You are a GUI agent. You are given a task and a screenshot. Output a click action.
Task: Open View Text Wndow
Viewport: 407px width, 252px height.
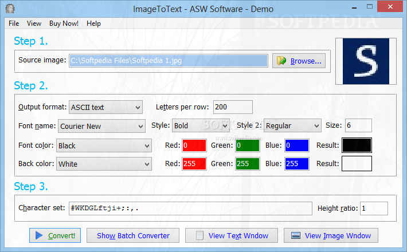tap(232, 235)
